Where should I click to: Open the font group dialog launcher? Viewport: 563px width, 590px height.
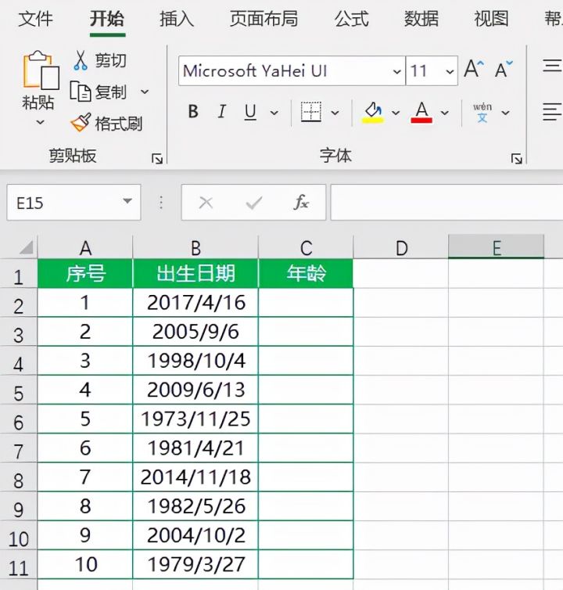coord(516,159)
